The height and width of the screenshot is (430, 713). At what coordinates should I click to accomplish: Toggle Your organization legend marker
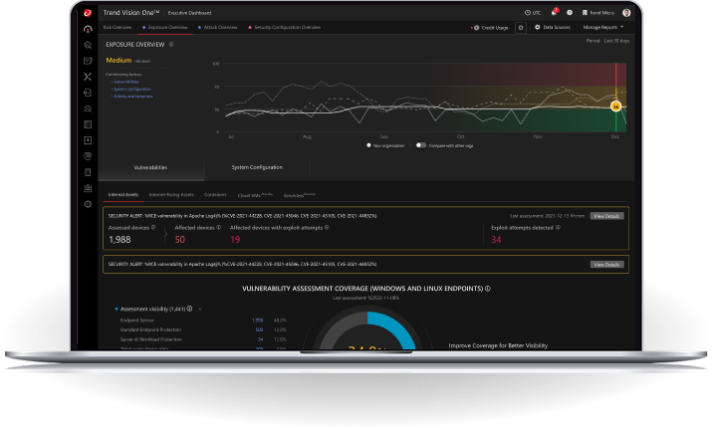click(368, 144)
